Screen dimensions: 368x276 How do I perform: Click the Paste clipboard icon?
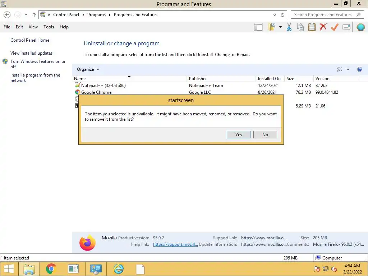[312, 27]
